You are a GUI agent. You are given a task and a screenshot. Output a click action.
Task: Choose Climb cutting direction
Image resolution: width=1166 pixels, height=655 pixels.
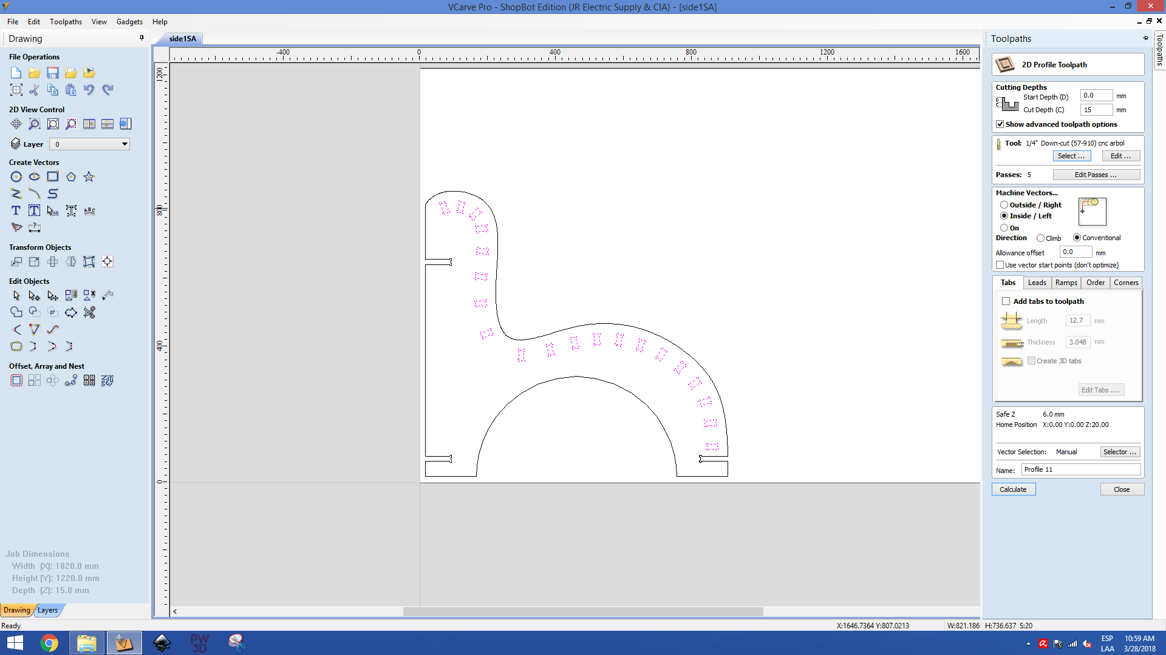[1040, 238]
